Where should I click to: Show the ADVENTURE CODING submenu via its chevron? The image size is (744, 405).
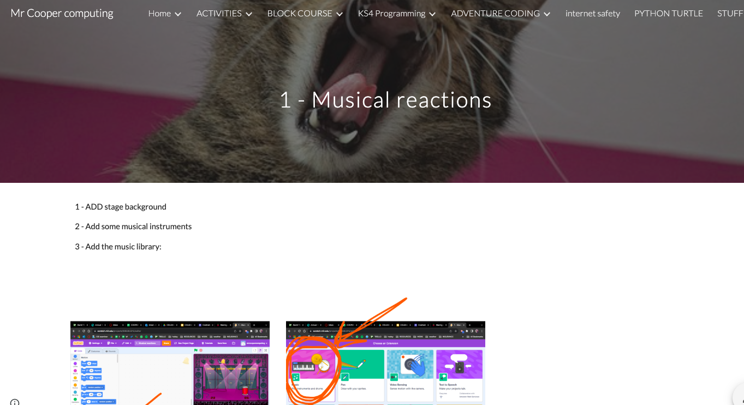click(547, 14)
